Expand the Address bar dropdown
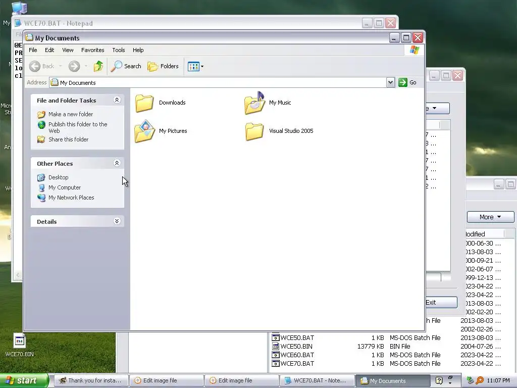 pos(390,82)
